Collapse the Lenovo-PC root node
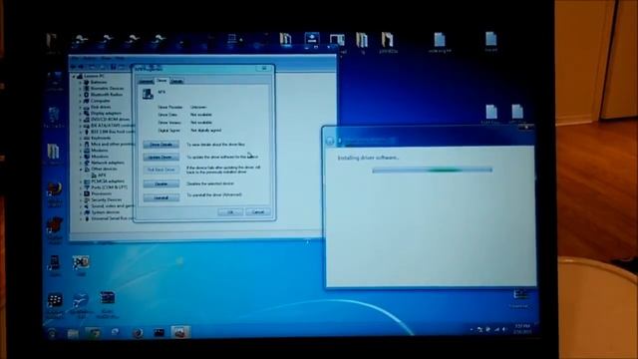Viewport: 638px width, 359px height. click(74, 76)
